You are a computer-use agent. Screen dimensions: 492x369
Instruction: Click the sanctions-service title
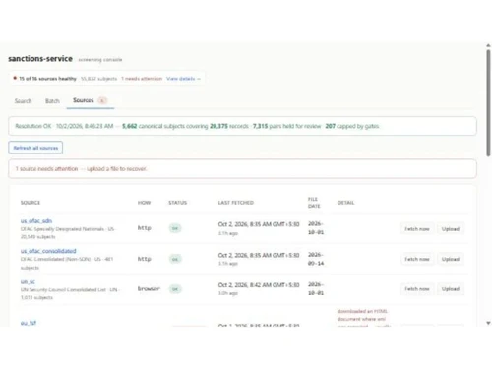pyautogui.click(x=40, y=59)
